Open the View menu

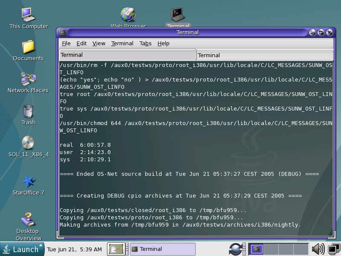tap(99, 44)
